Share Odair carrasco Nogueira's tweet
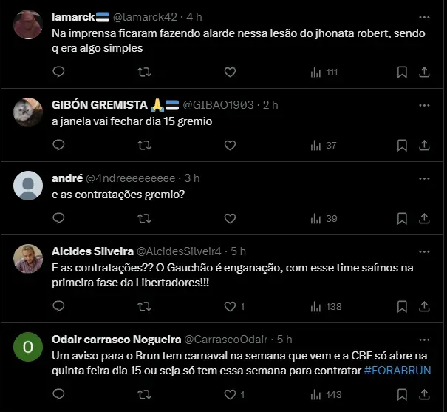This screenshot has width=447, height=412. (424, 395)
